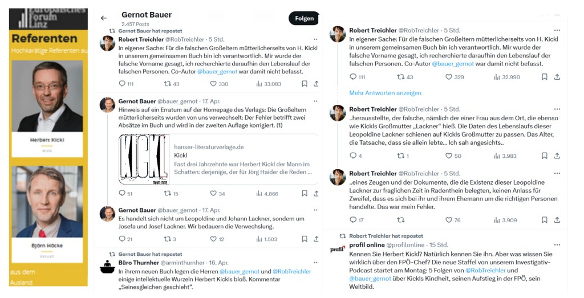Bookmark the right-column tweet with 3.983 views
The image size is (584, 298).
pyautogui.click(x=544, y=156)
